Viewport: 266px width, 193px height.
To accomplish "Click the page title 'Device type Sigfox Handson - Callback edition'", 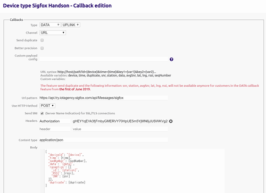I will pyautogui.click(x=57, y=6).
